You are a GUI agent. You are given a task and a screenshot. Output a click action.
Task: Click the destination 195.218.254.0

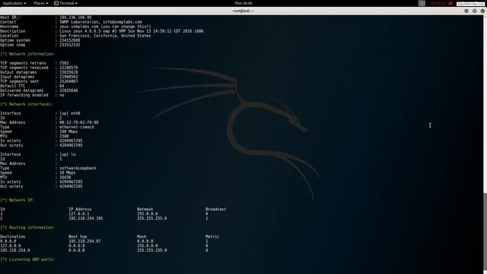pyautogui.click(x=15, y=250)
